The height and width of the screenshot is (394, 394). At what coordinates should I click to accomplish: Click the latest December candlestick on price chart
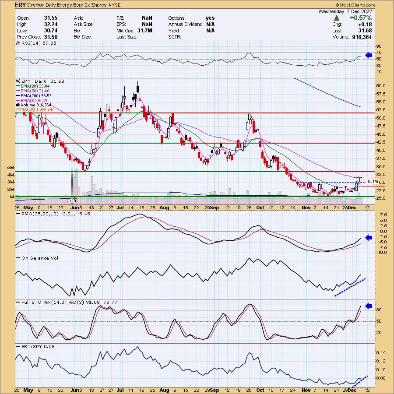[361, 179]
